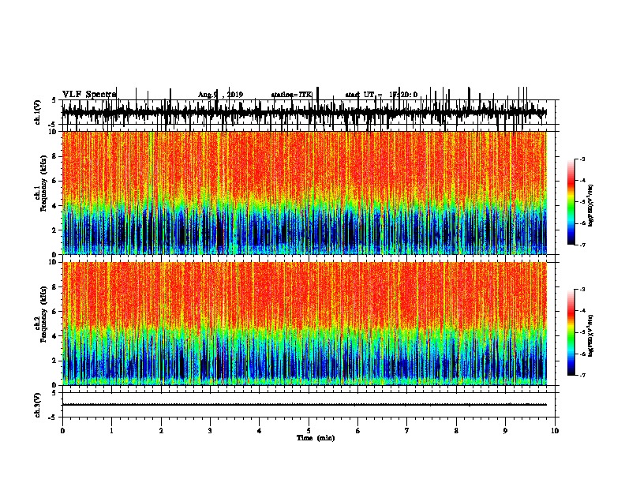Click the ch.2 colorbar log(PSD) unit label
The image size is (625, 483).
click(590, 335)
